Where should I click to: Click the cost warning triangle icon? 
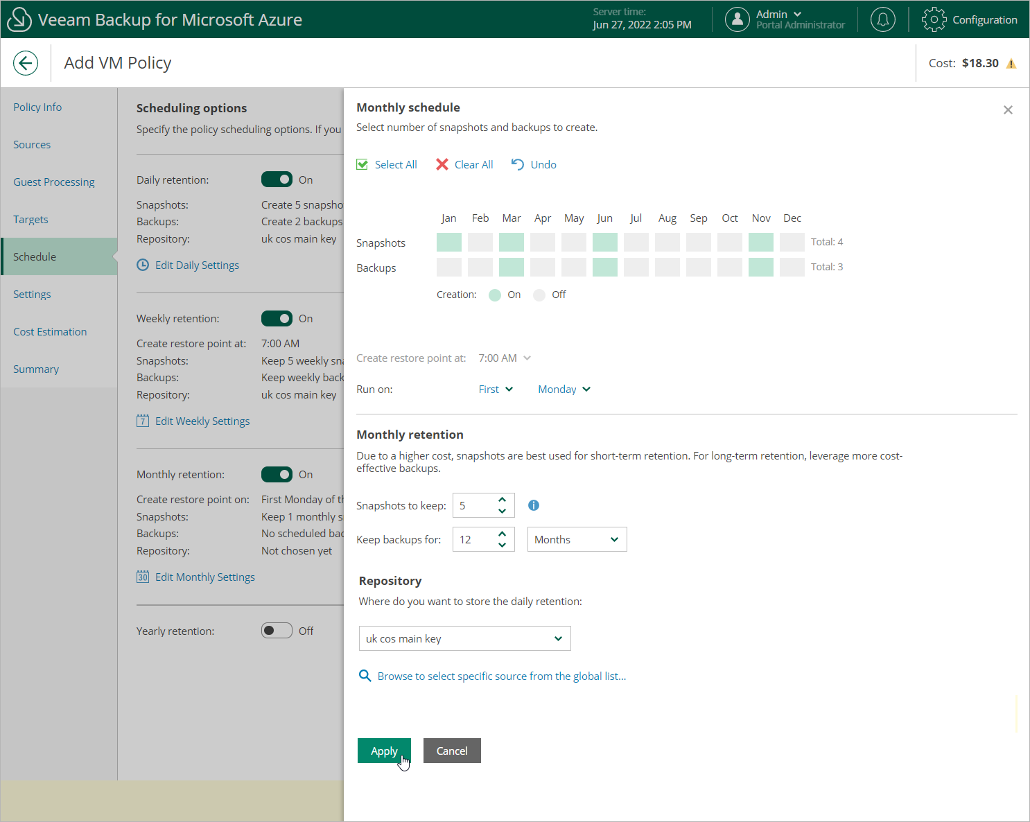click(x=1011, y=64)
